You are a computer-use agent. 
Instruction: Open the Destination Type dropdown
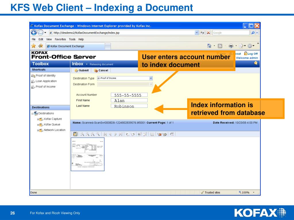151,78
